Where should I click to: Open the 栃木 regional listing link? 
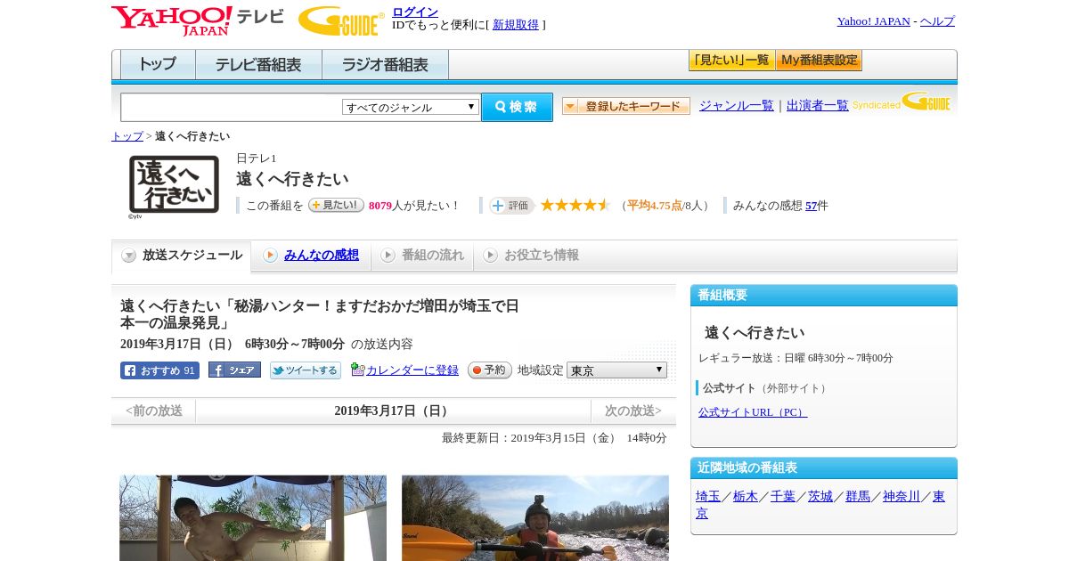tap(746, 497)
